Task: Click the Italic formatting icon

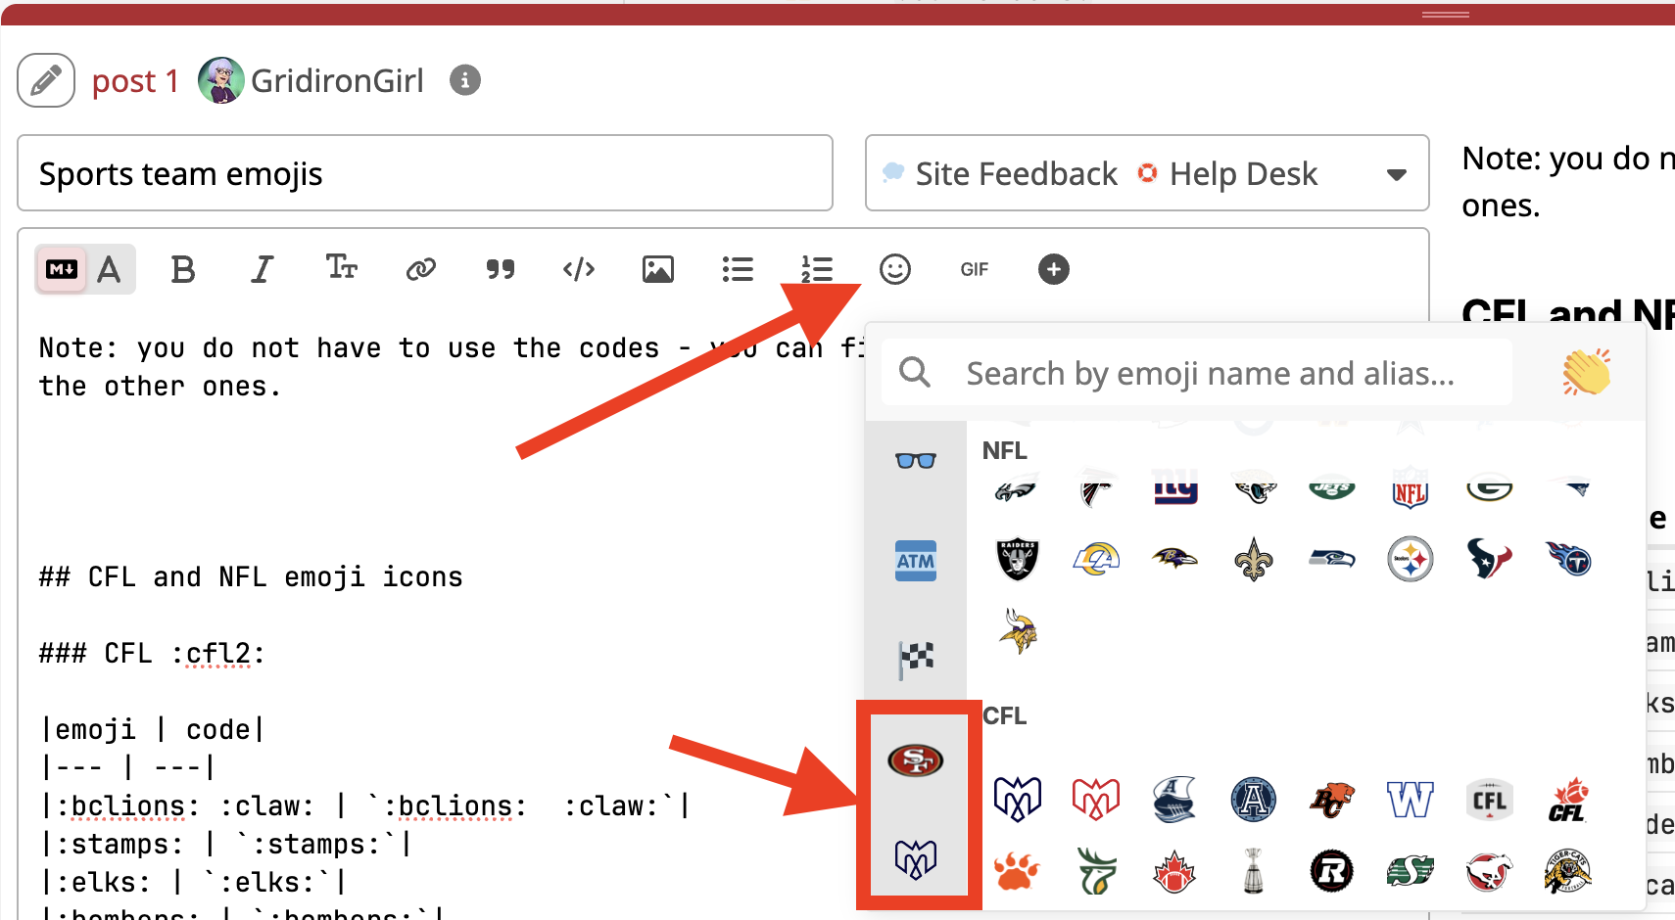Action: 262,269
